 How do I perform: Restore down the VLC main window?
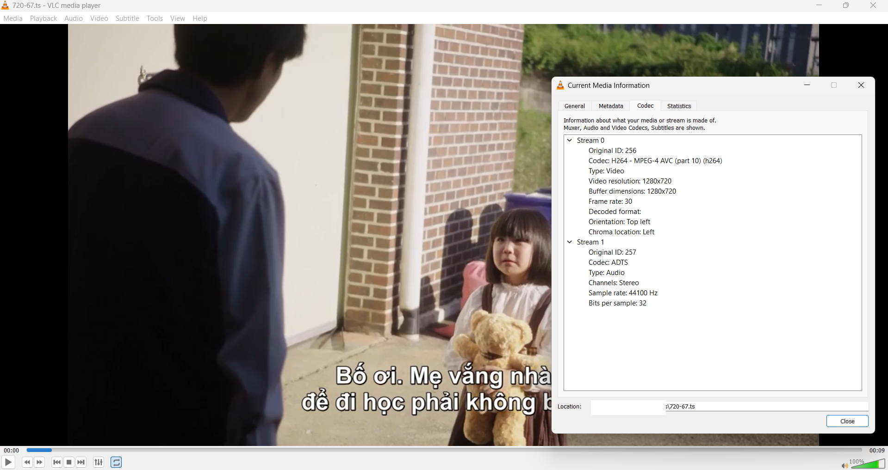846,6
